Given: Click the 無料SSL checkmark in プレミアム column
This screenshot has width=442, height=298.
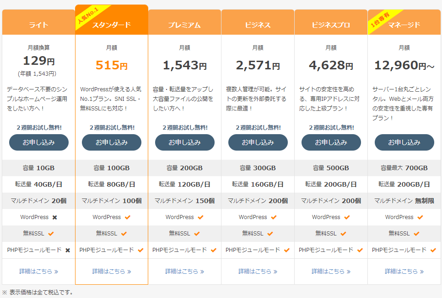Looking at the screenshot, I should pos(197,234).
